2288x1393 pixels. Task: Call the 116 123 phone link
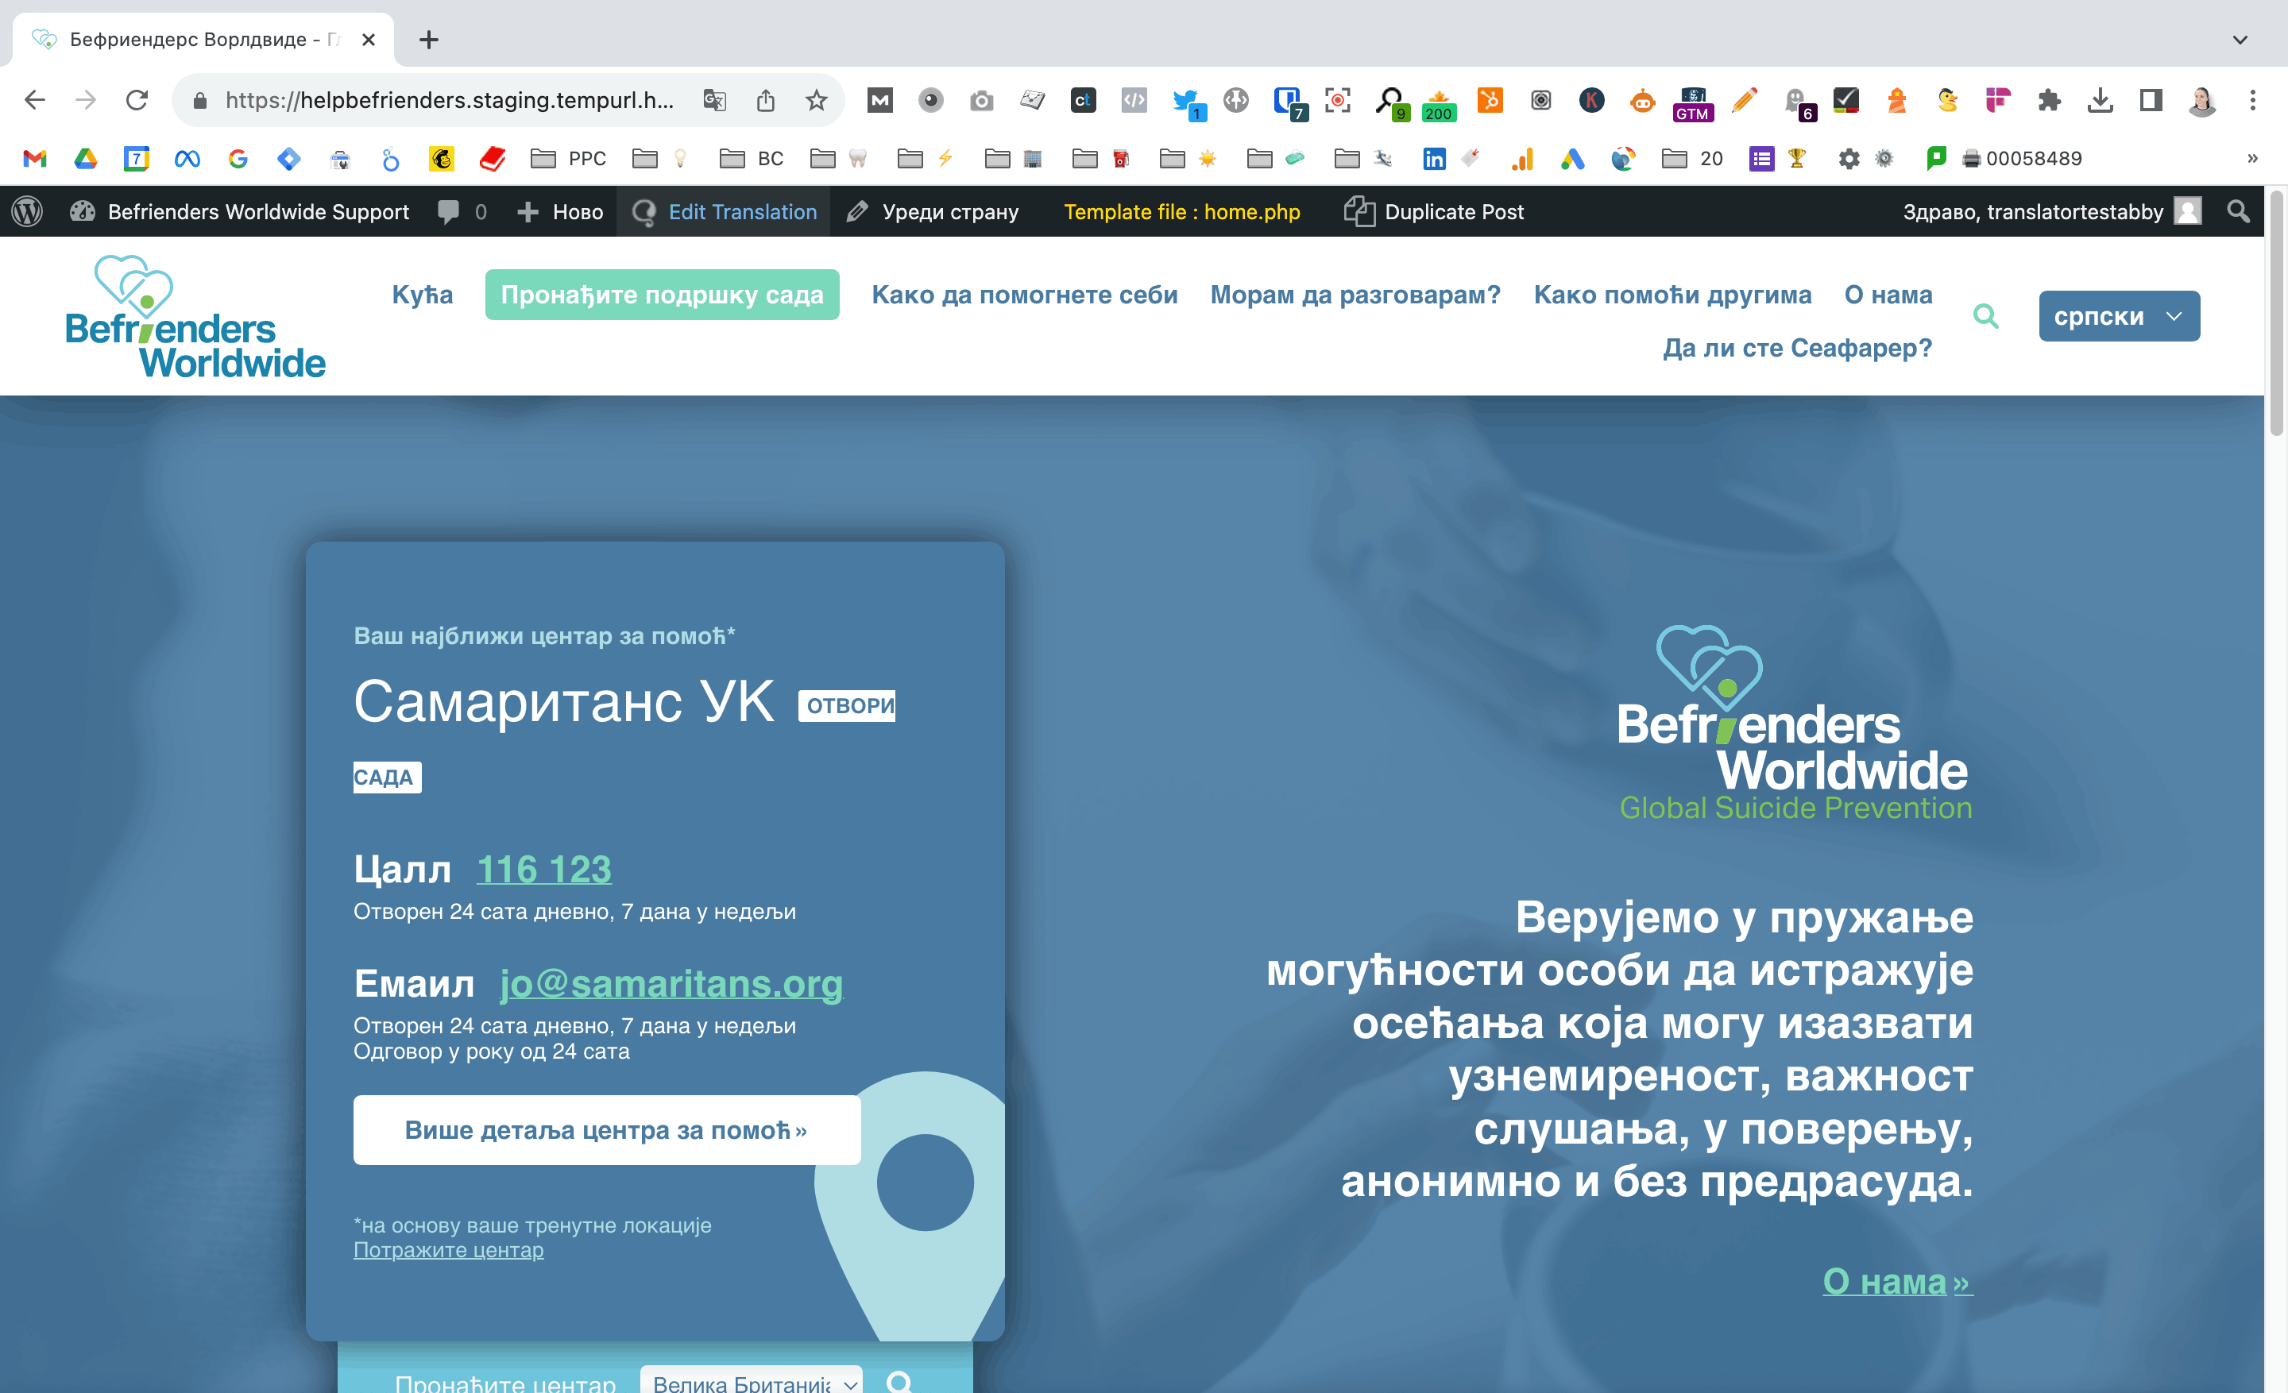coord(544,870)
